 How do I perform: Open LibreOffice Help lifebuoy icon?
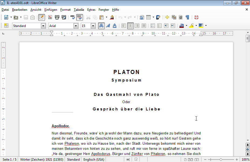(x=196, y=17)
